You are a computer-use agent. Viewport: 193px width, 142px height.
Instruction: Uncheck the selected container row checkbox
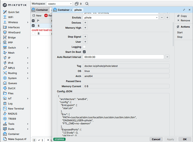[33, 26]
